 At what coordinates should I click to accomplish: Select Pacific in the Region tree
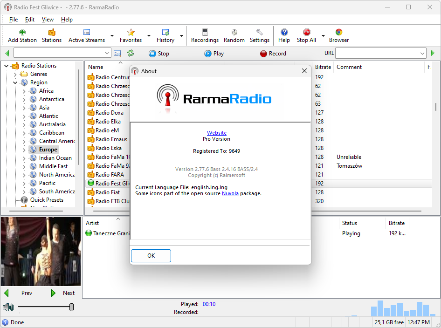(x=47, y=183)
